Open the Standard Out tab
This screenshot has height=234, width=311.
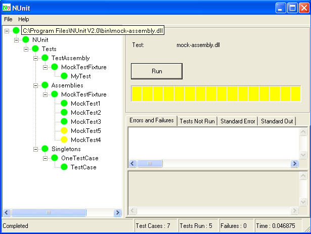coord(277,121)
